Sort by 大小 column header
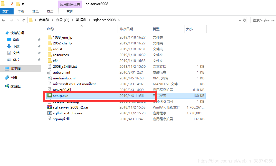Image resolution: width=276 pixels, height=166 pixels. coord(189,29)
